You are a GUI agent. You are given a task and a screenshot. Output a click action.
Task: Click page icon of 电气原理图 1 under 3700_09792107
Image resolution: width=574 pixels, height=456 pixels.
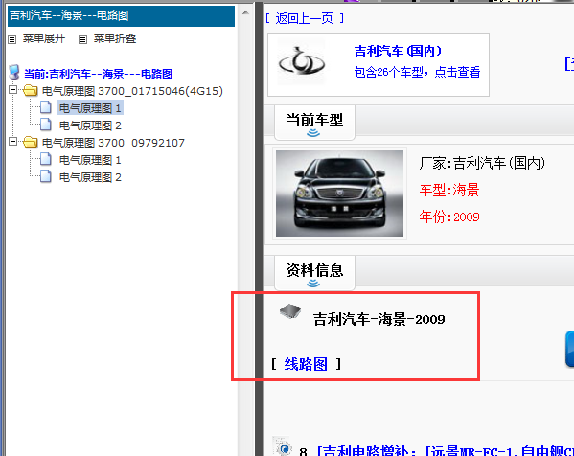click(x=45, y=159)
